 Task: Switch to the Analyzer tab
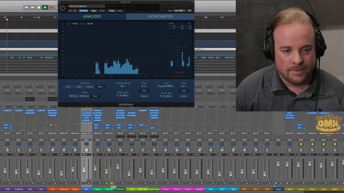tap(92, 17)
